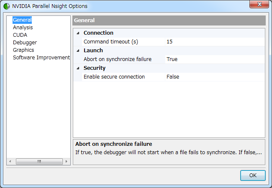Click the NVIDIA Nsight title bar icon

coord(6,6)
